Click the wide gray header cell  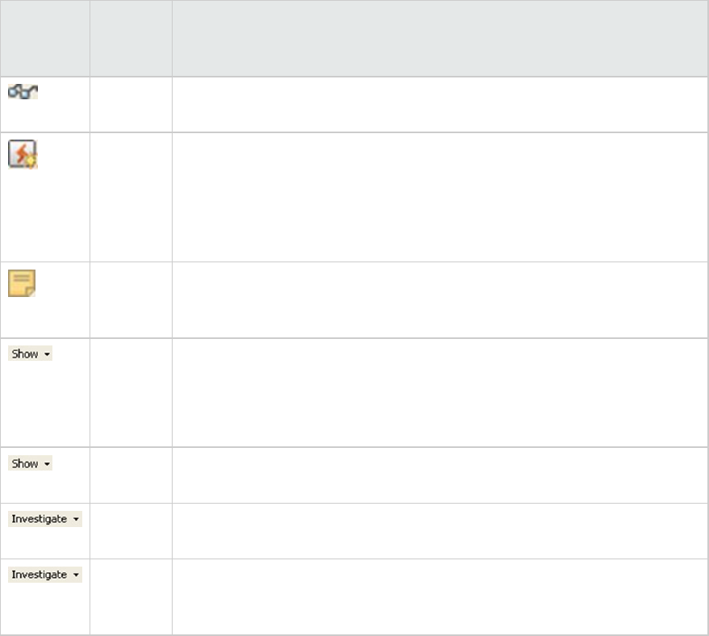coord(440,39)
